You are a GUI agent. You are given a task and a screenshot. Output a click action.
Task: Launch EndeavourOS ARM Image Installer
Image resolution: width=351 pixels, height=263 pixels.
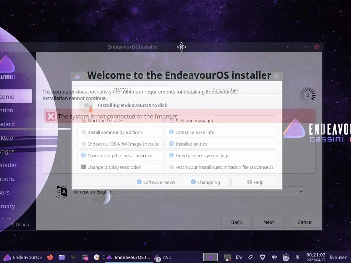click(x=120, y=144)
